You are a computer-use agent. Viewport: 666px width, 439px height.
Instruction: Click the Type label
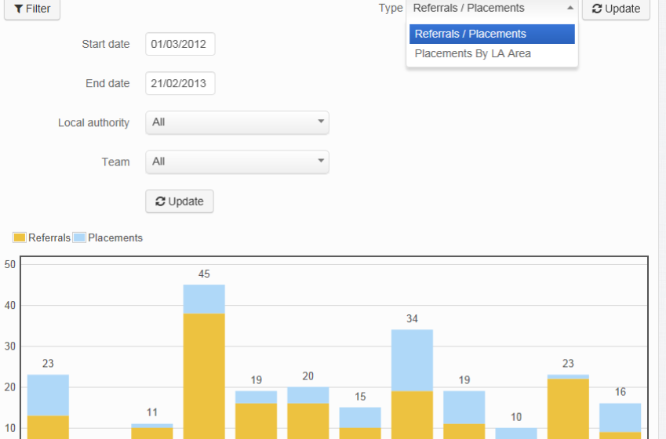pyautogui.click(x=391, y=8)
